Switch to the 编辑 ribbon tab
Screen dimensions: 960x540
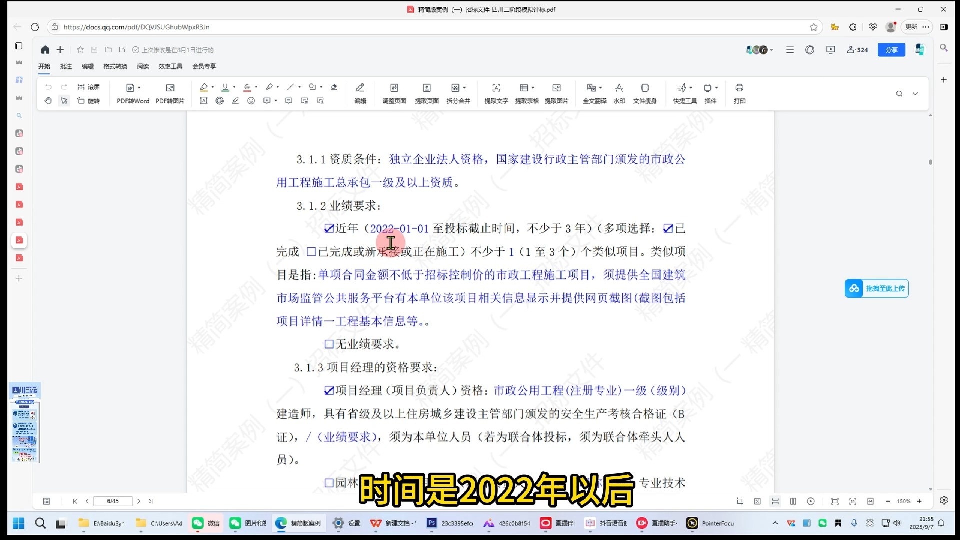(88, 66)
